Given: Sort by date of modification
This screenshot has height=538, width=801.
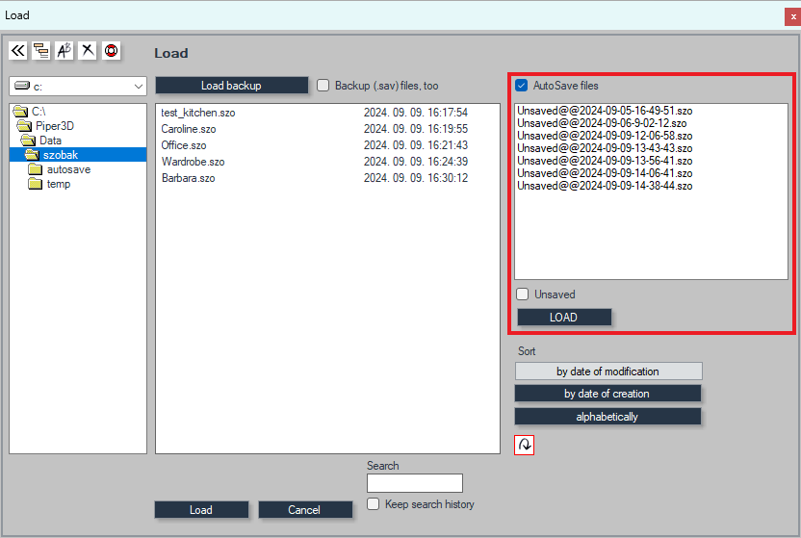Looking at the screenshot, I should tap(608, 371).
